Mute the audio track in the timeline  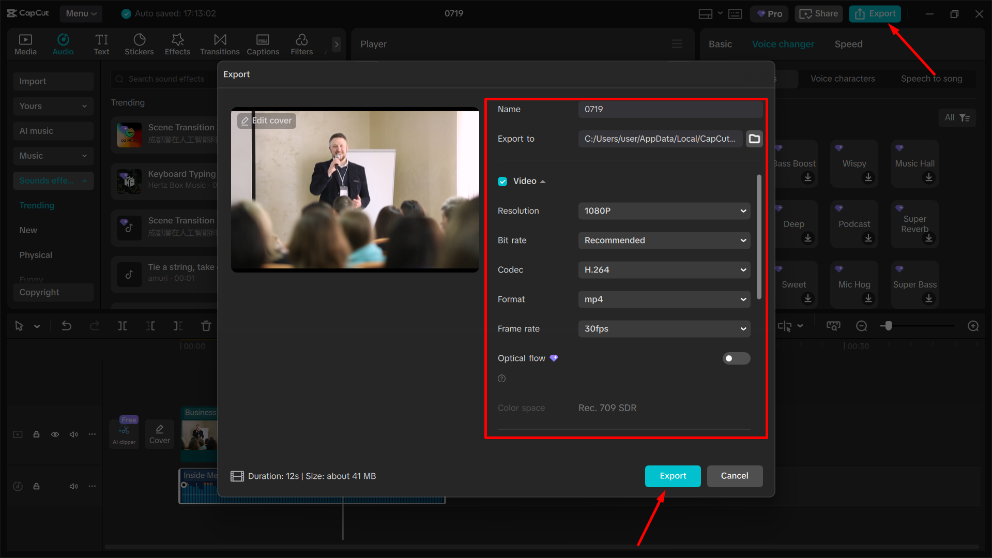pyautogui.click(x=73, y=486)
